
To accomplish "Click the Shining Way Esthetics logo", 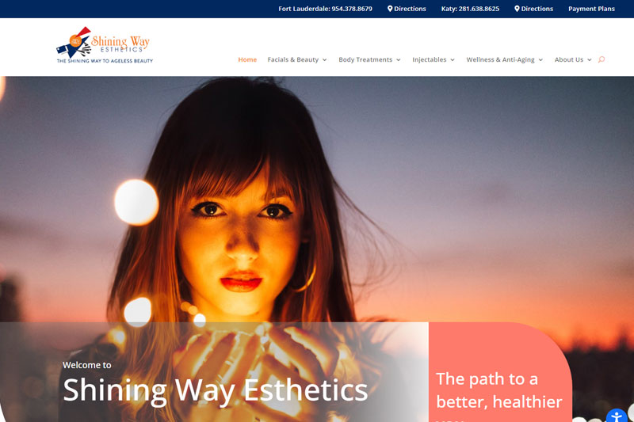I will (105, 45).
